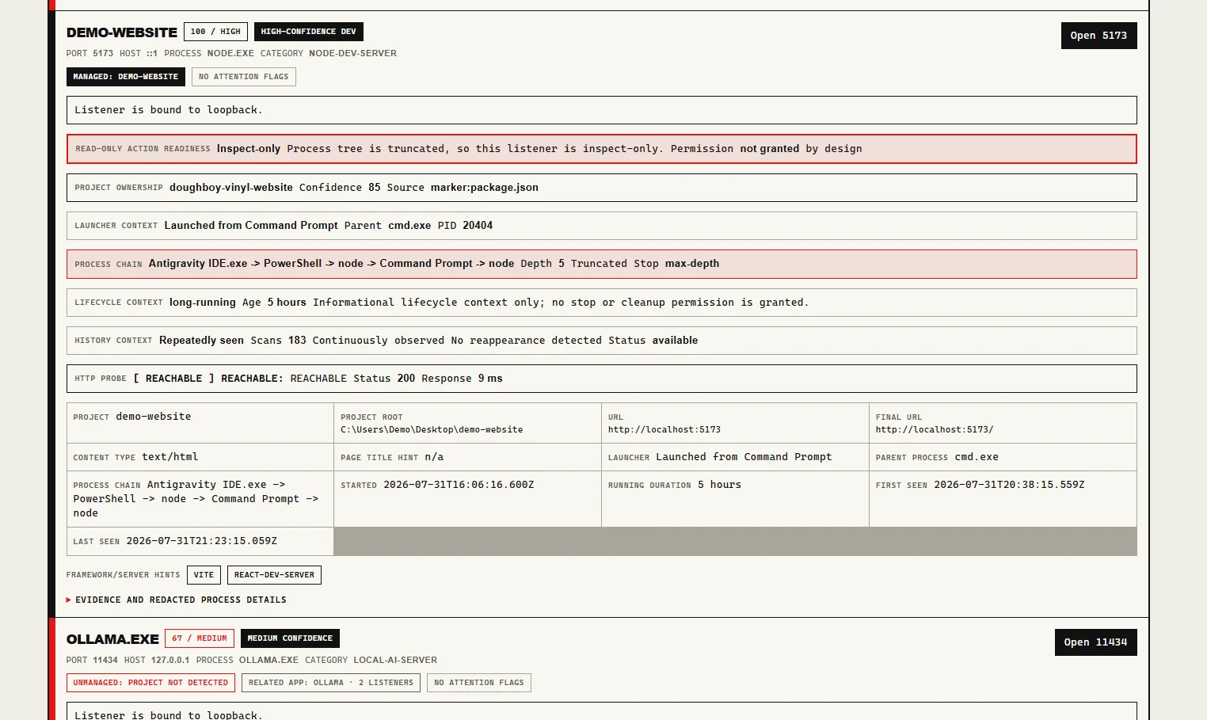Click the MANAGED: DEMO-WEBSITE tag
Screen dimensions: 1207x720
(126, 77)
